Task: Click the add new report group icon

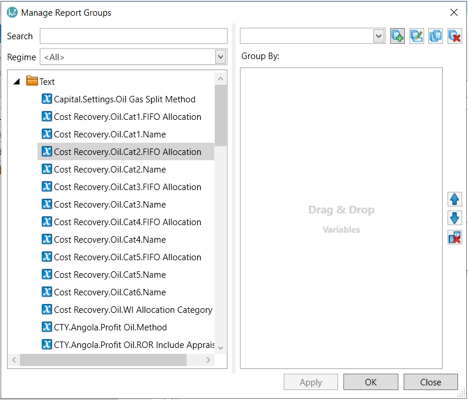Action: 398,36
